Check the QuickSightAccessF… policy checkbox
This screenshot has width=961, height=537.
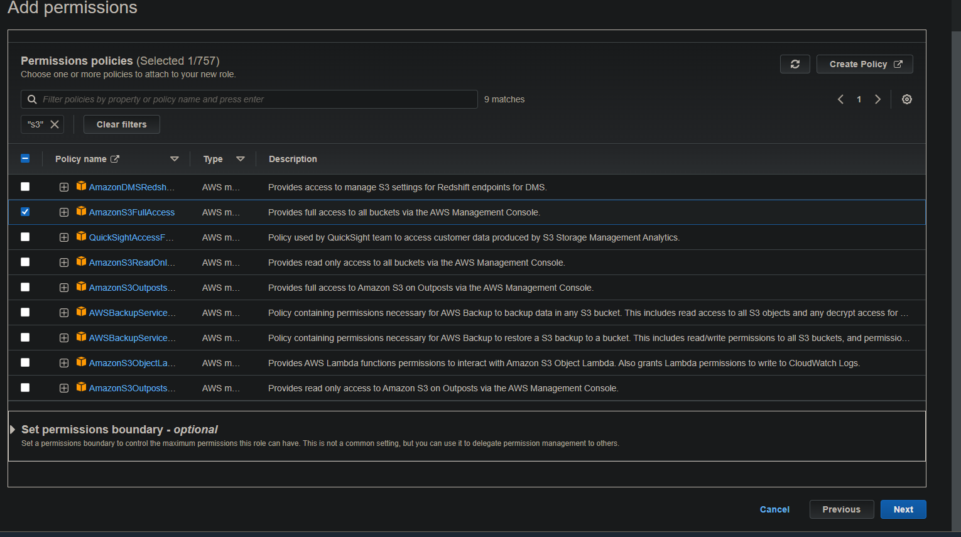point(25,237)
